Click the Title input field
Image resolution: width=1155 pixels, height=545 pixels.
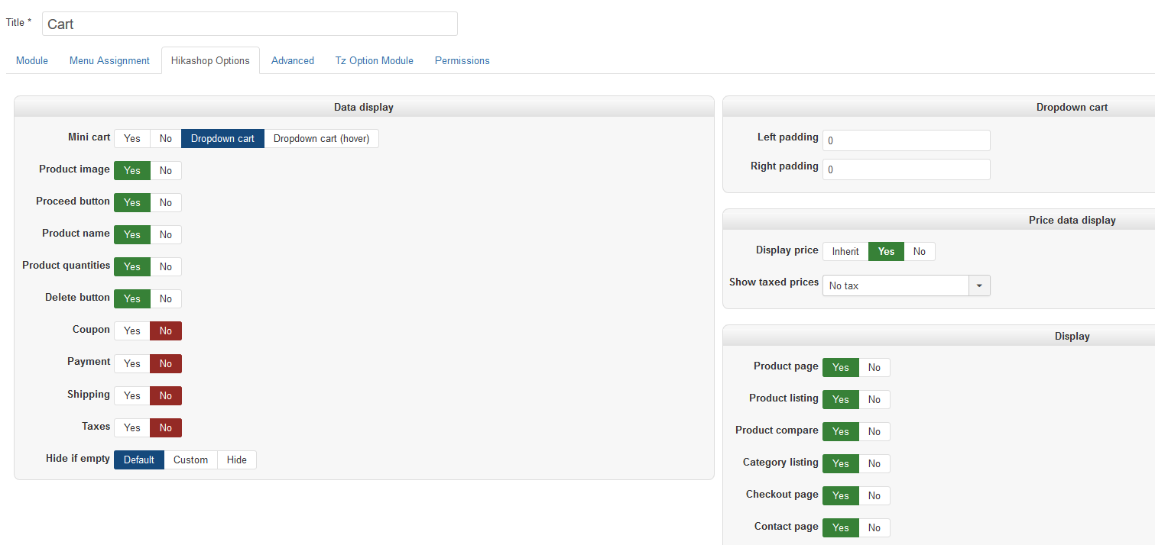click(250, 24)
